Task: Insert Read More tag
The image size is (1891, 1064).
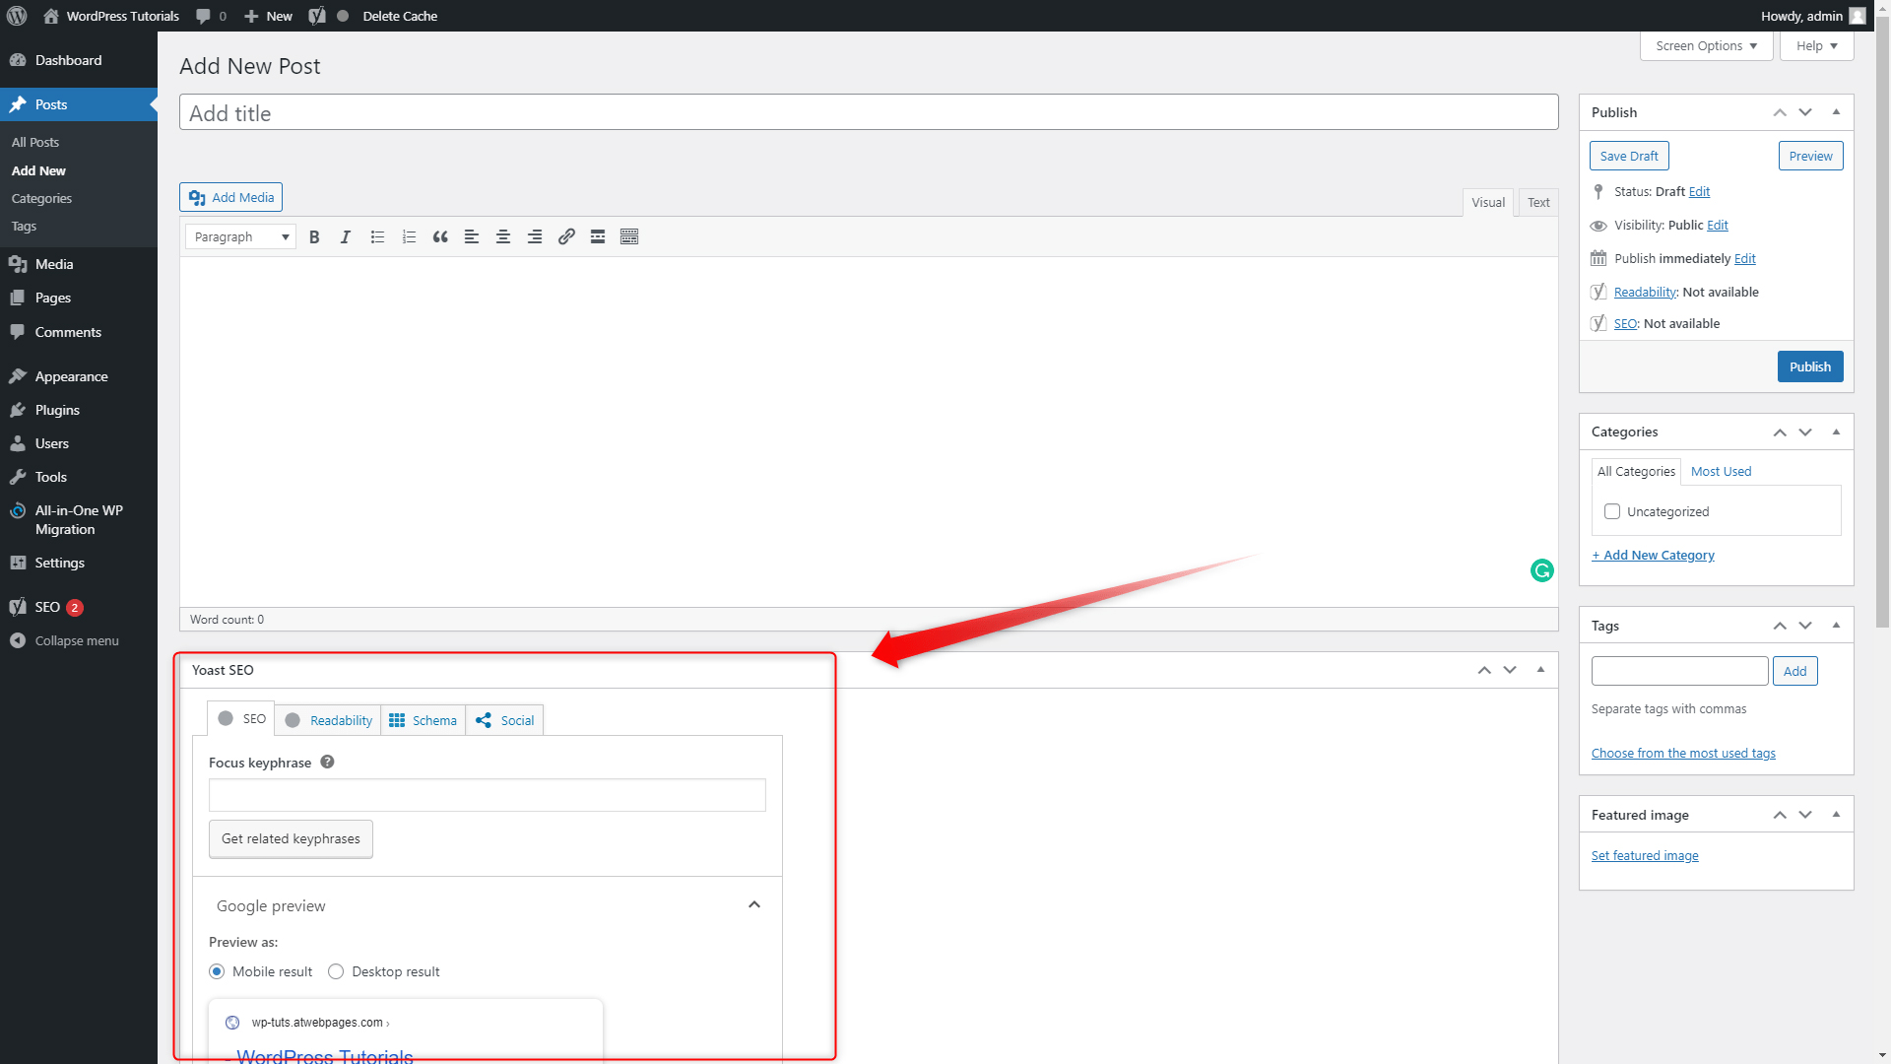Action: 598,236
